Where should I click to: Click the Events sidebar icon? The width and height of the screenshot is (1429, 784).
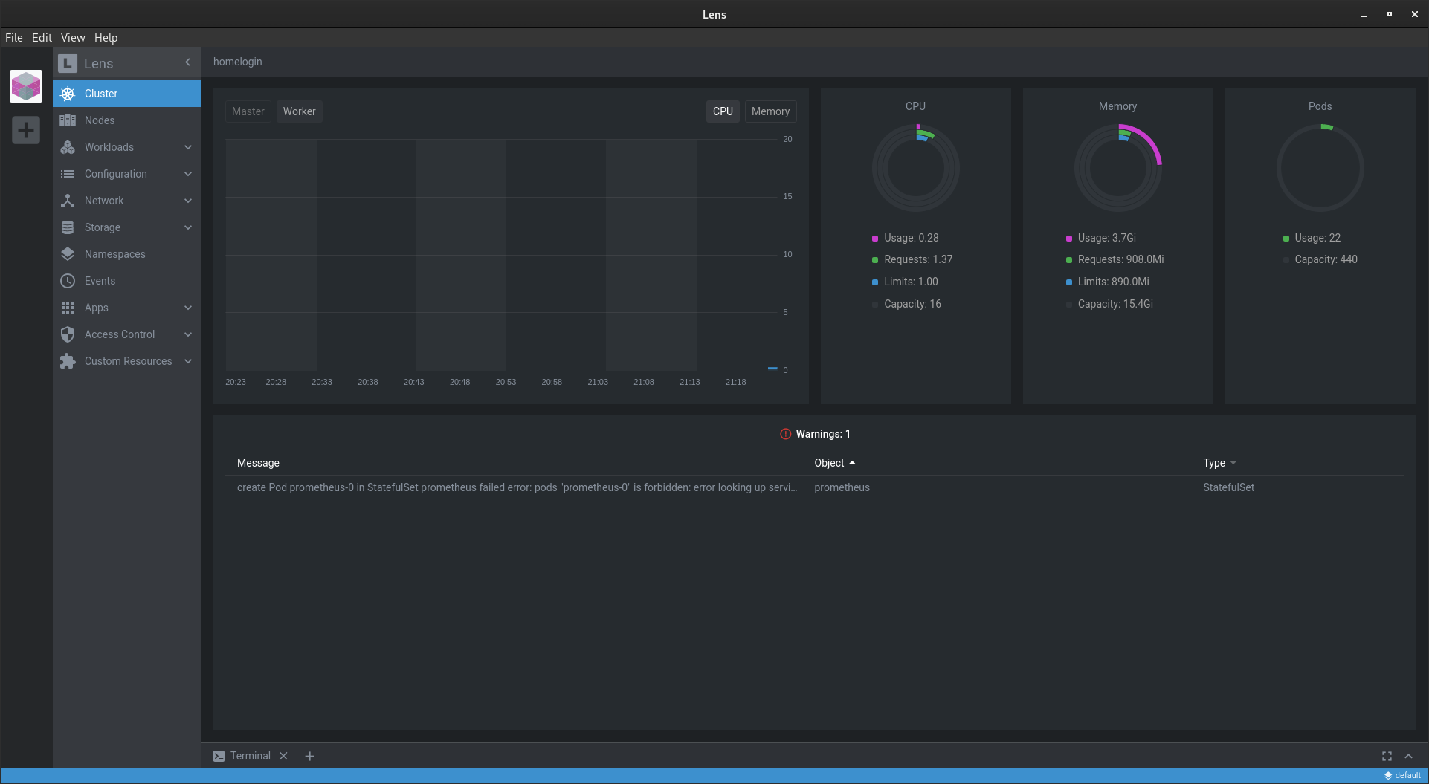68,280
